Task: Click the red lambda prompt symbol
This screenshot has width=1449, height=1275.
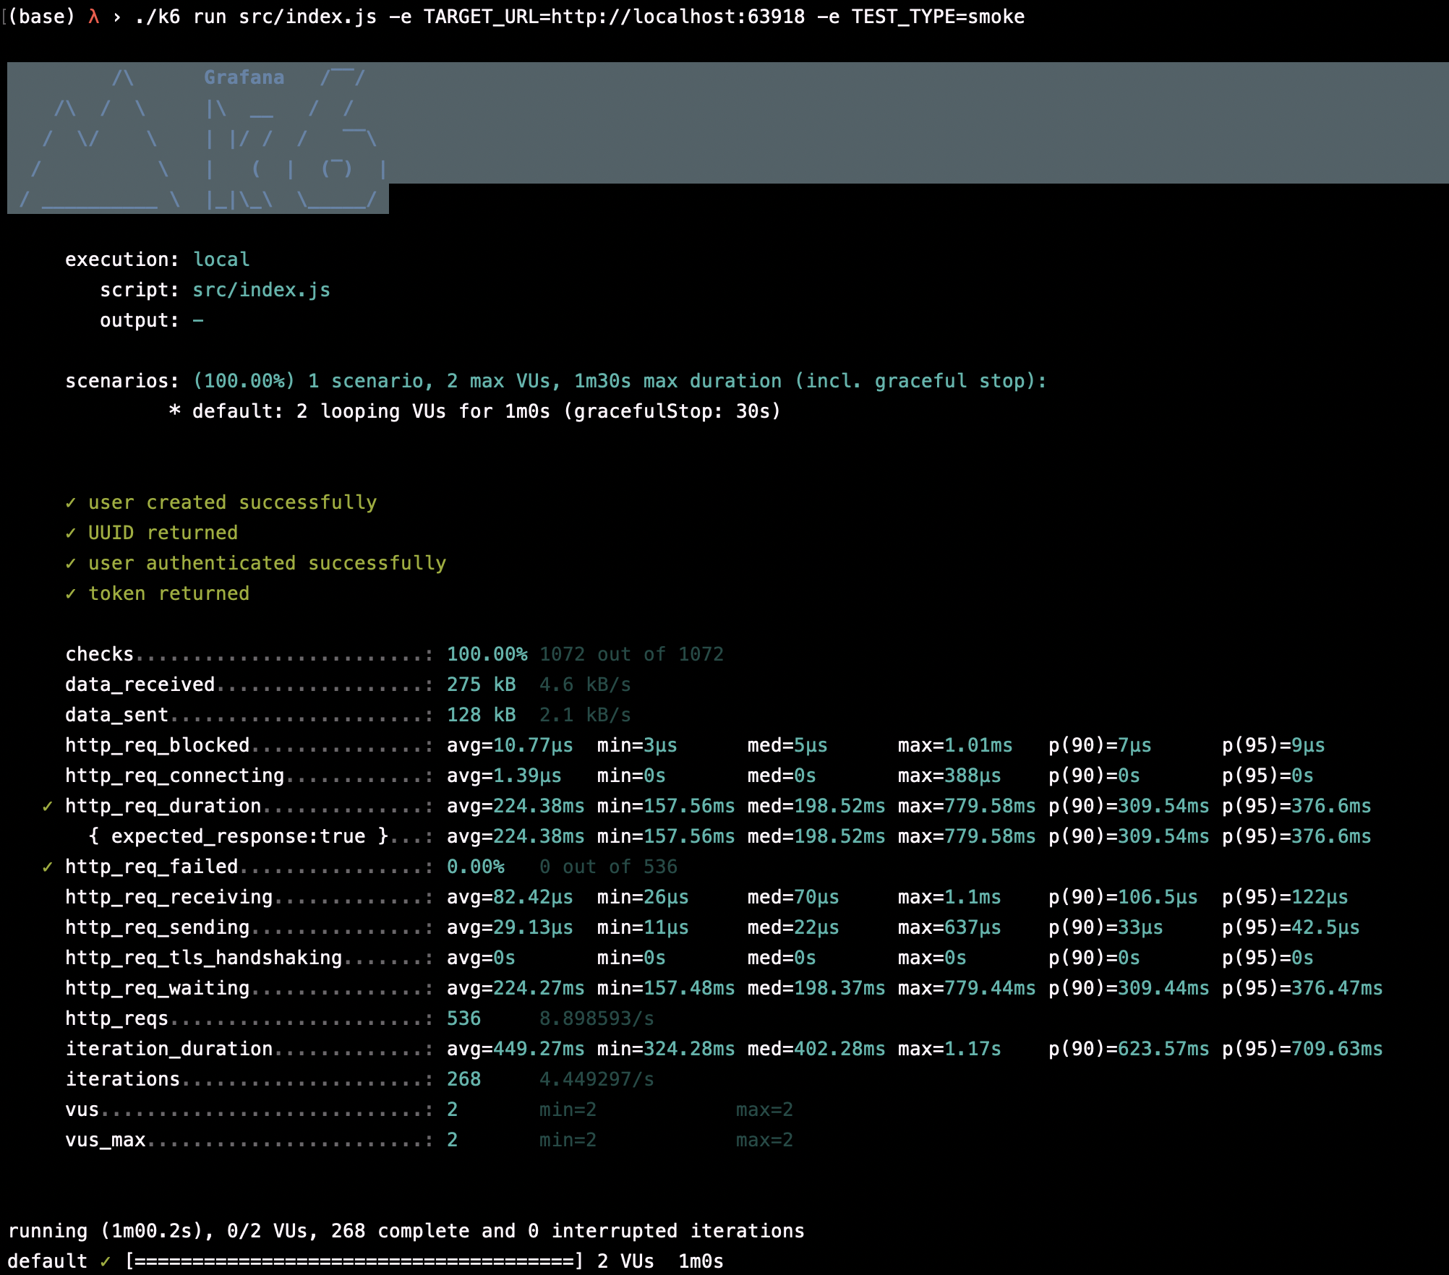Action: (x=94, y=17)
